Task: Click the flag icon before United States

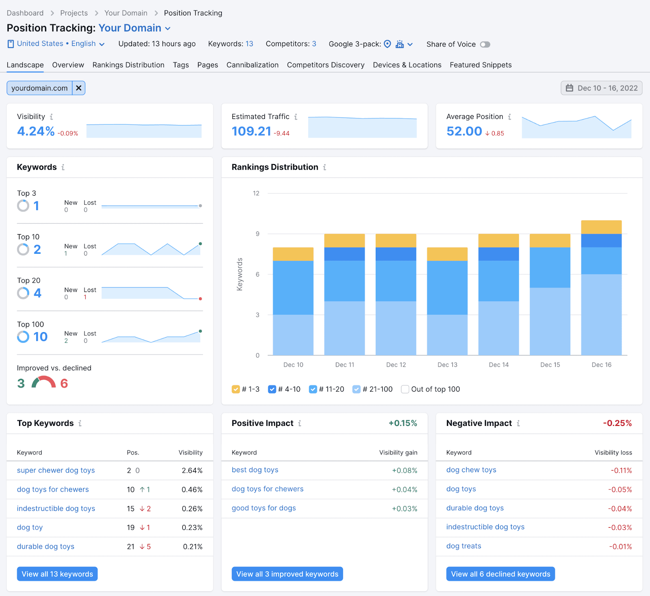Action: 11,44
